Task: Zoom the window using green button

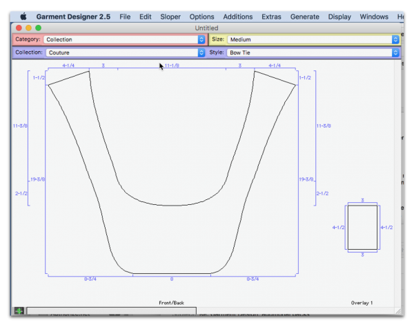Action: point(38,28)
